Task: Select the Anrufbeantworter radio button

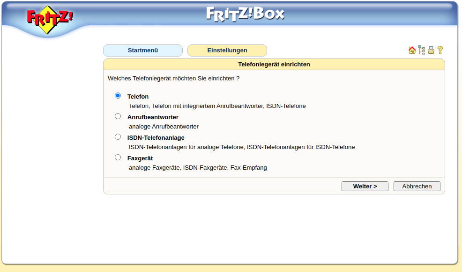Action: coord(118,116)
